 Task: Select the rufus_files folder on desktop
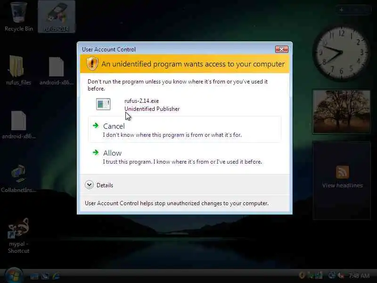18,70
